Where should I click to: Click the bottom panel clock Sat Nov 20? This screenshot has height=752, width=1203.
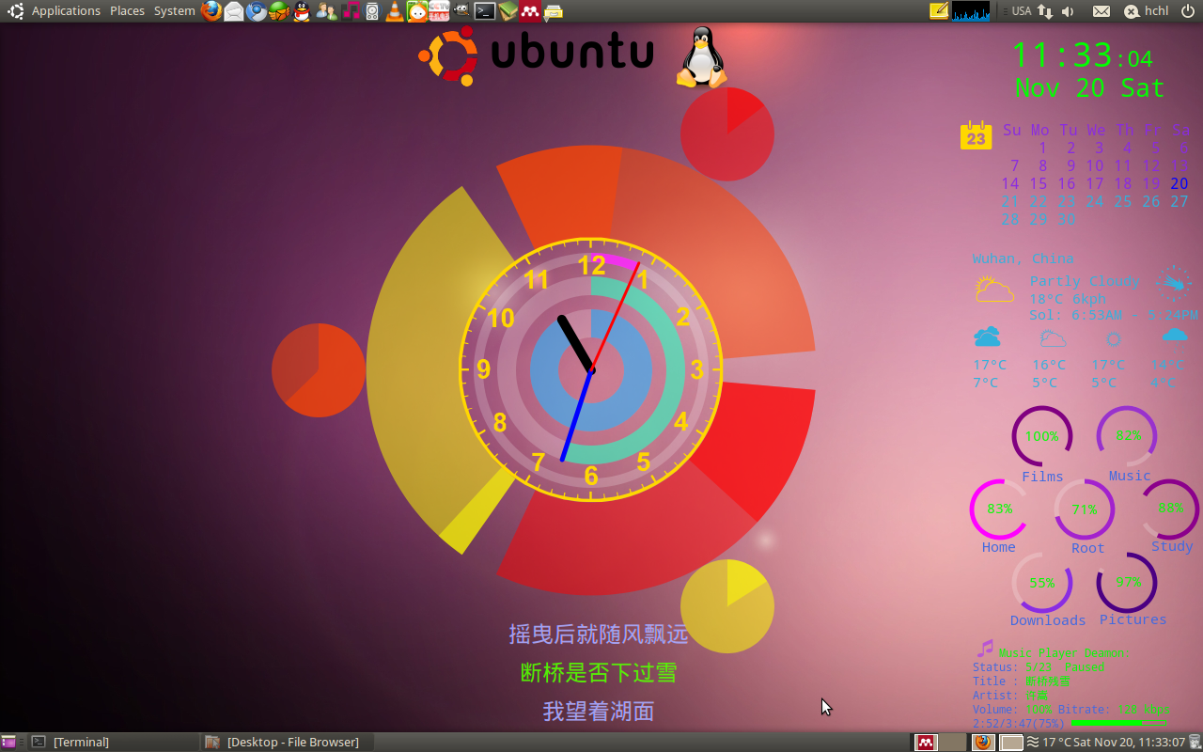(1131, 743)
